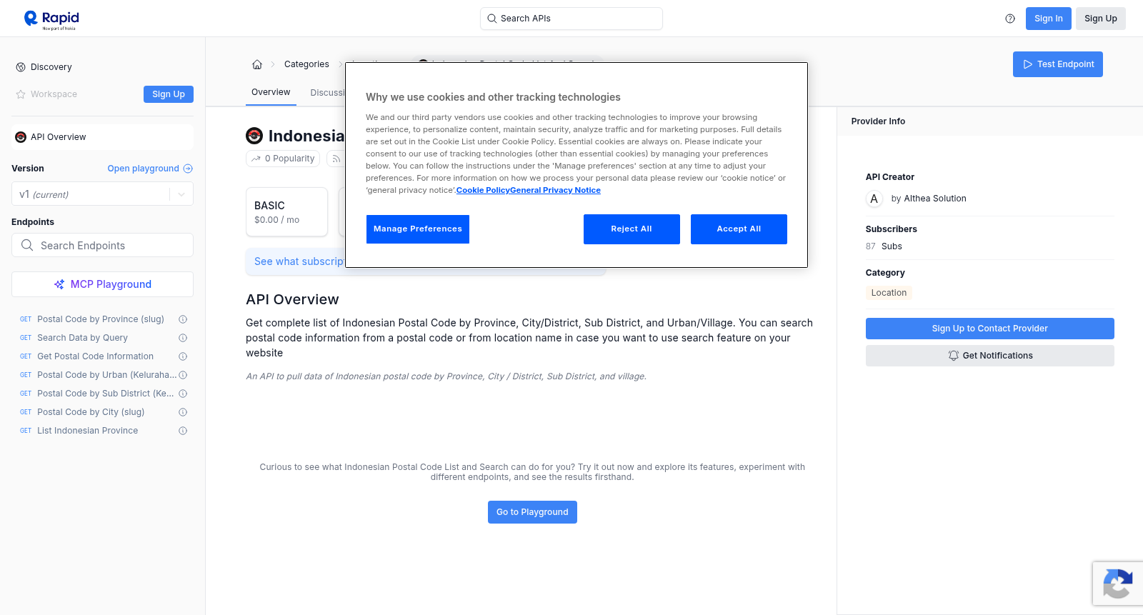This screenshot has width=1143, height=615.
Task: Click the Indonesia API logo beside title
Action: click(254, 136)
